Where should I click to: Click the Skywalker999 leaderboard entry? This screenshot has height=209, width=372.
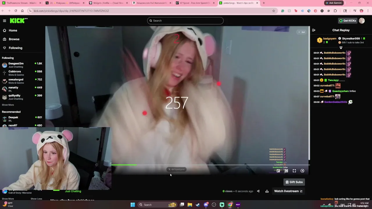(351, 39)
